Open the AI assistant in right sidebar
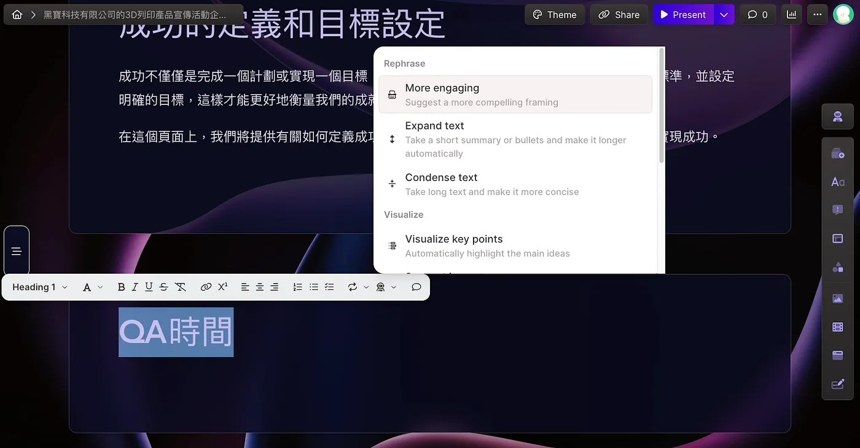The height and width of the screenshot is (448, 860). click(x=838, y=117)
